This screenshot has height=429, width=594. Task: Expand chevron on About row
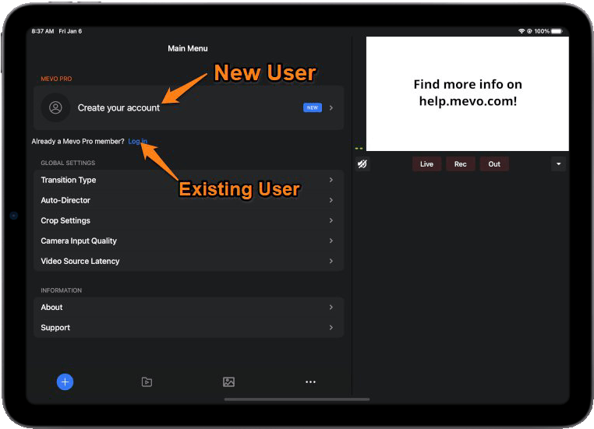331,308
